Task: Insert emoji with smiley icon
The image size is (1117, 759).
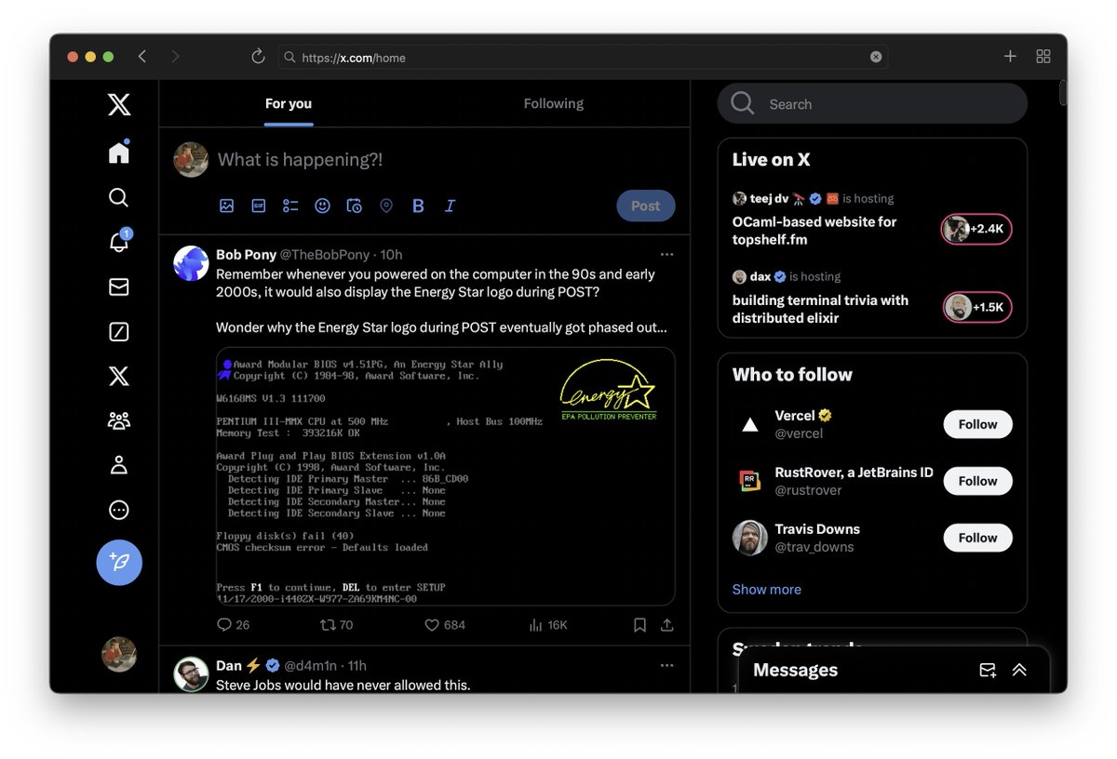Action: pos(322,206)
